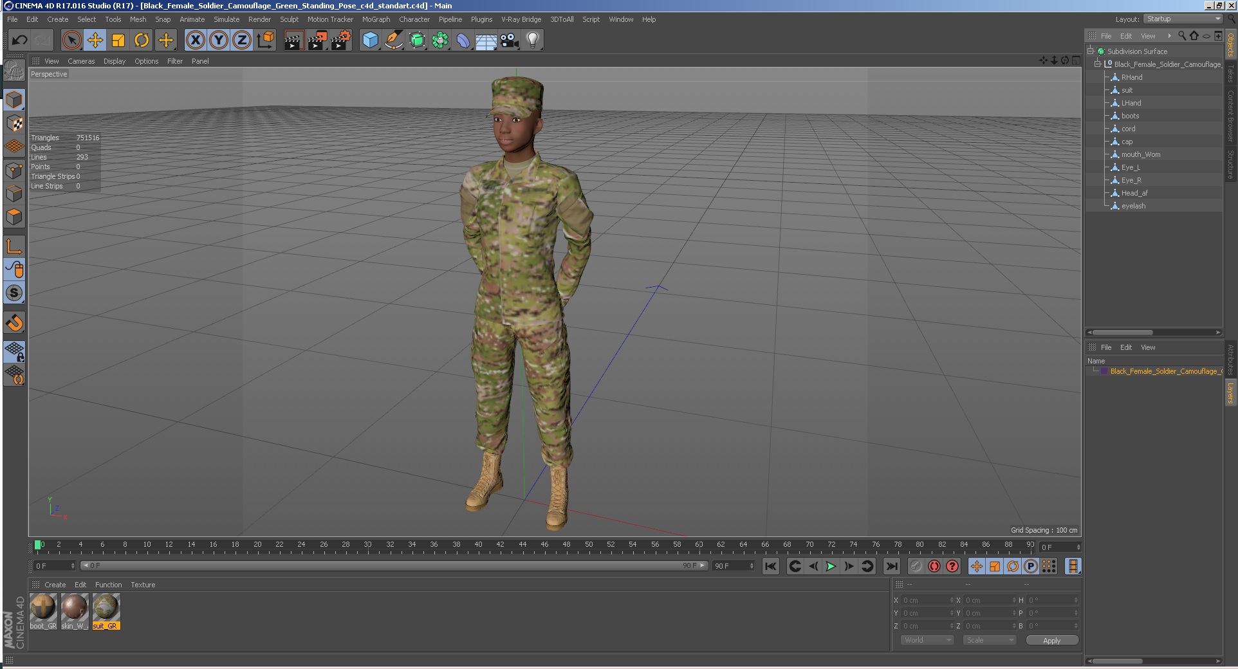Screen dimensions: 1238x669
Task: Toggle X axis lock
Action: click(x=196, y=41)
